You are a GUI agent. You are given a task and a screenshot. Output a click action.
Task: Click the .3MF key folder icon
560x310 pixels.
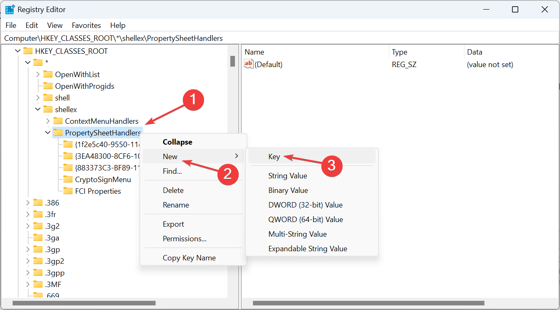click(x=38, y=284)
